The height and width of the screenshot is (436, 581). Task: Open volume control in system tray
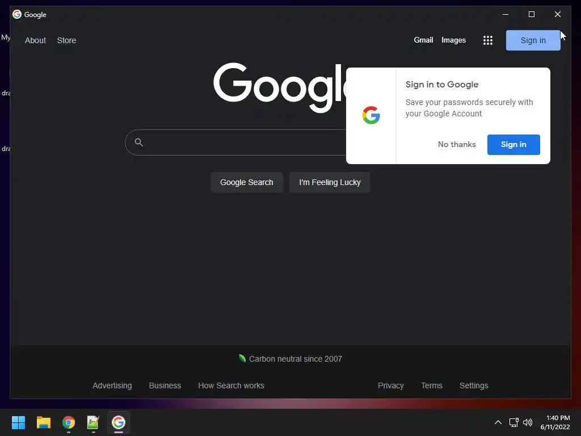click(x=528, y=422)
